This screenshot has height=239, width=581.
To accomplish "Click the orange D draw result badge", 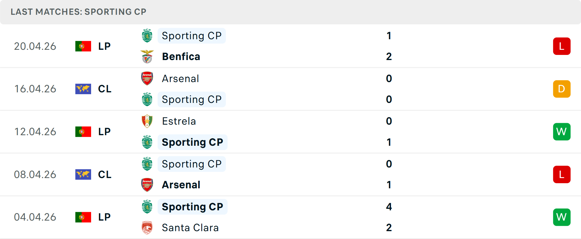I will (x=562, y=89).
